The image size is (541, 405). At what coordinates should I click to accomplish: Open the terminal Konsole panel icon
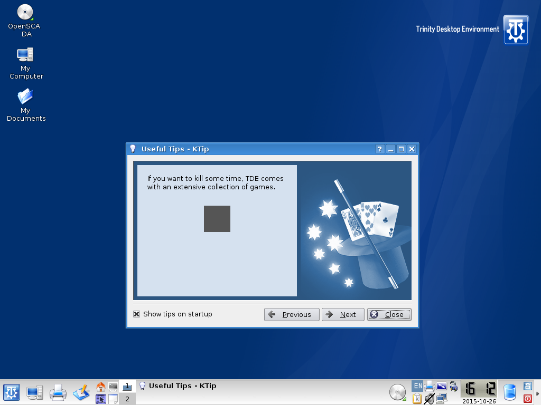[x=113, y=387]
